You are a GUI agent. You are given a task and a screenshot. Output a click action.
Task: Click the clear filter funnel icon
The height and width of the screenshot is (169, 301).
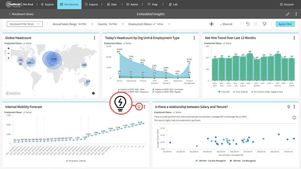(x=265, y=24)
